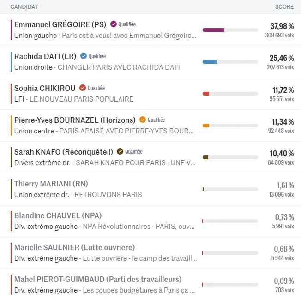This screenshot has height=299, width=301.
Task: Click the RETROUVONS PARIS list label
Action: [x=108, y=195]
